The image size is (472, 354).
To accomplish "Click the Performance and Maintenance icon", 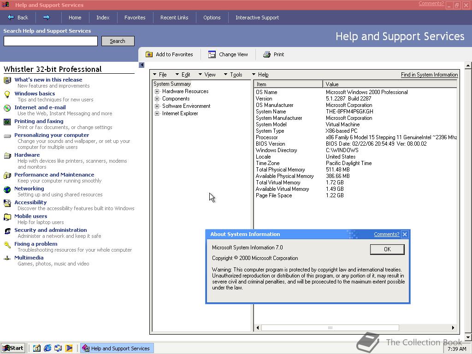I will pyautogui.click(x=7, y=176).
